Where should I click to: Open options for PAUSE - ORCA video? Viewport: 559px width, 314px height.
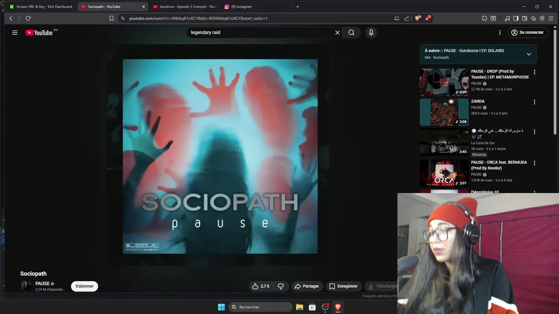[x=534, y=163]
